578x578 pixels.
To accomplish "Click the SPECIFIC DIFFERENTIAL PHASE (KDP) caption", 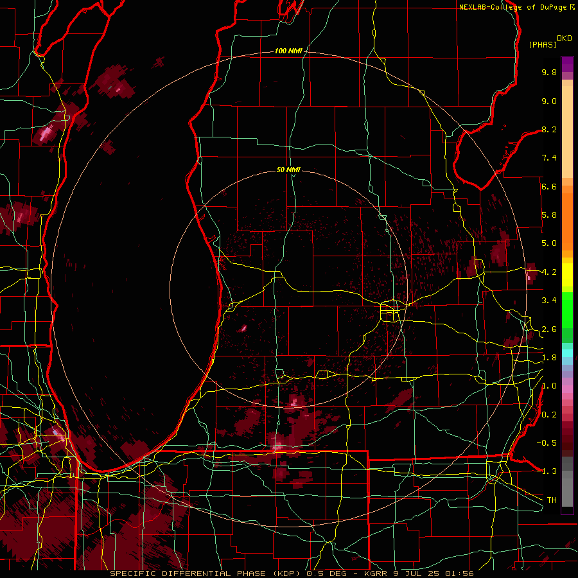I will [206, 574].
